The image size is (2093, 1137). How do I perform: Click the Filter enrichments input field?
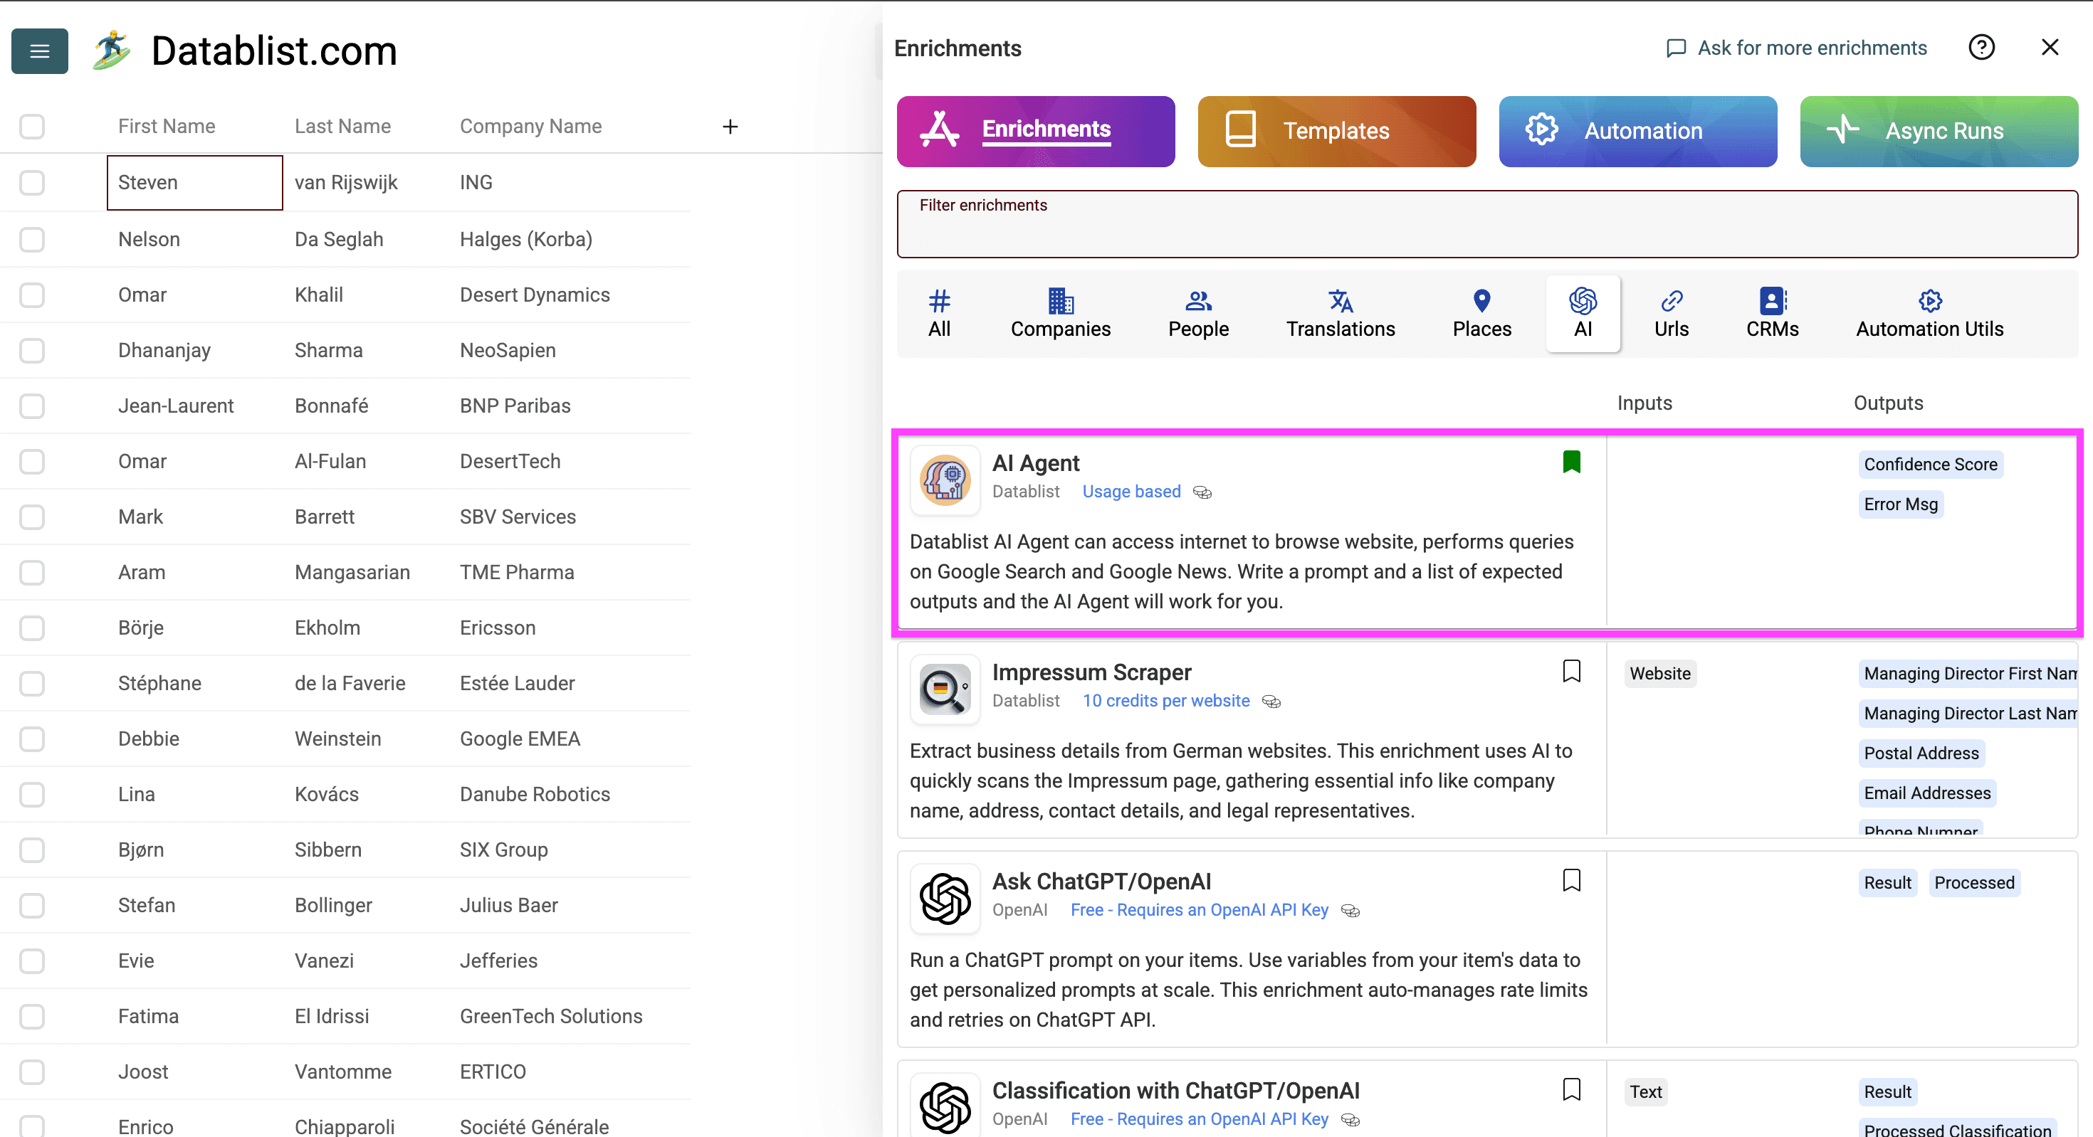[1487, 224]
